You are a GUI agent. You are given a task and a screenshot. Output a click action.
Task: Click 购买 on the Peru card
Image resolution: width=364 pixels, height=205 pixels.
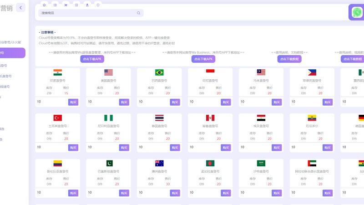(x=226, y=148)
